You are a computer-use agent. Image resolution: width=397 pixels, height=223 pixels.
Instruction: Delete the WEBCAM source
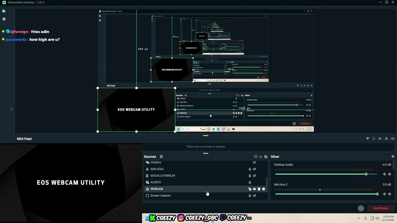[259, 189]
